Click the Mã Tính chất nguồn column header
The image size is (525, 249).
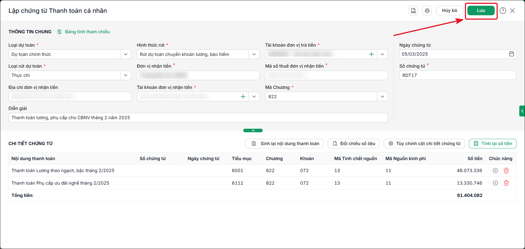356,158
